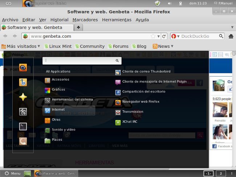Click the Reinaldo profile photo
This screenshot has height=177, width=236.
point(220,110)
